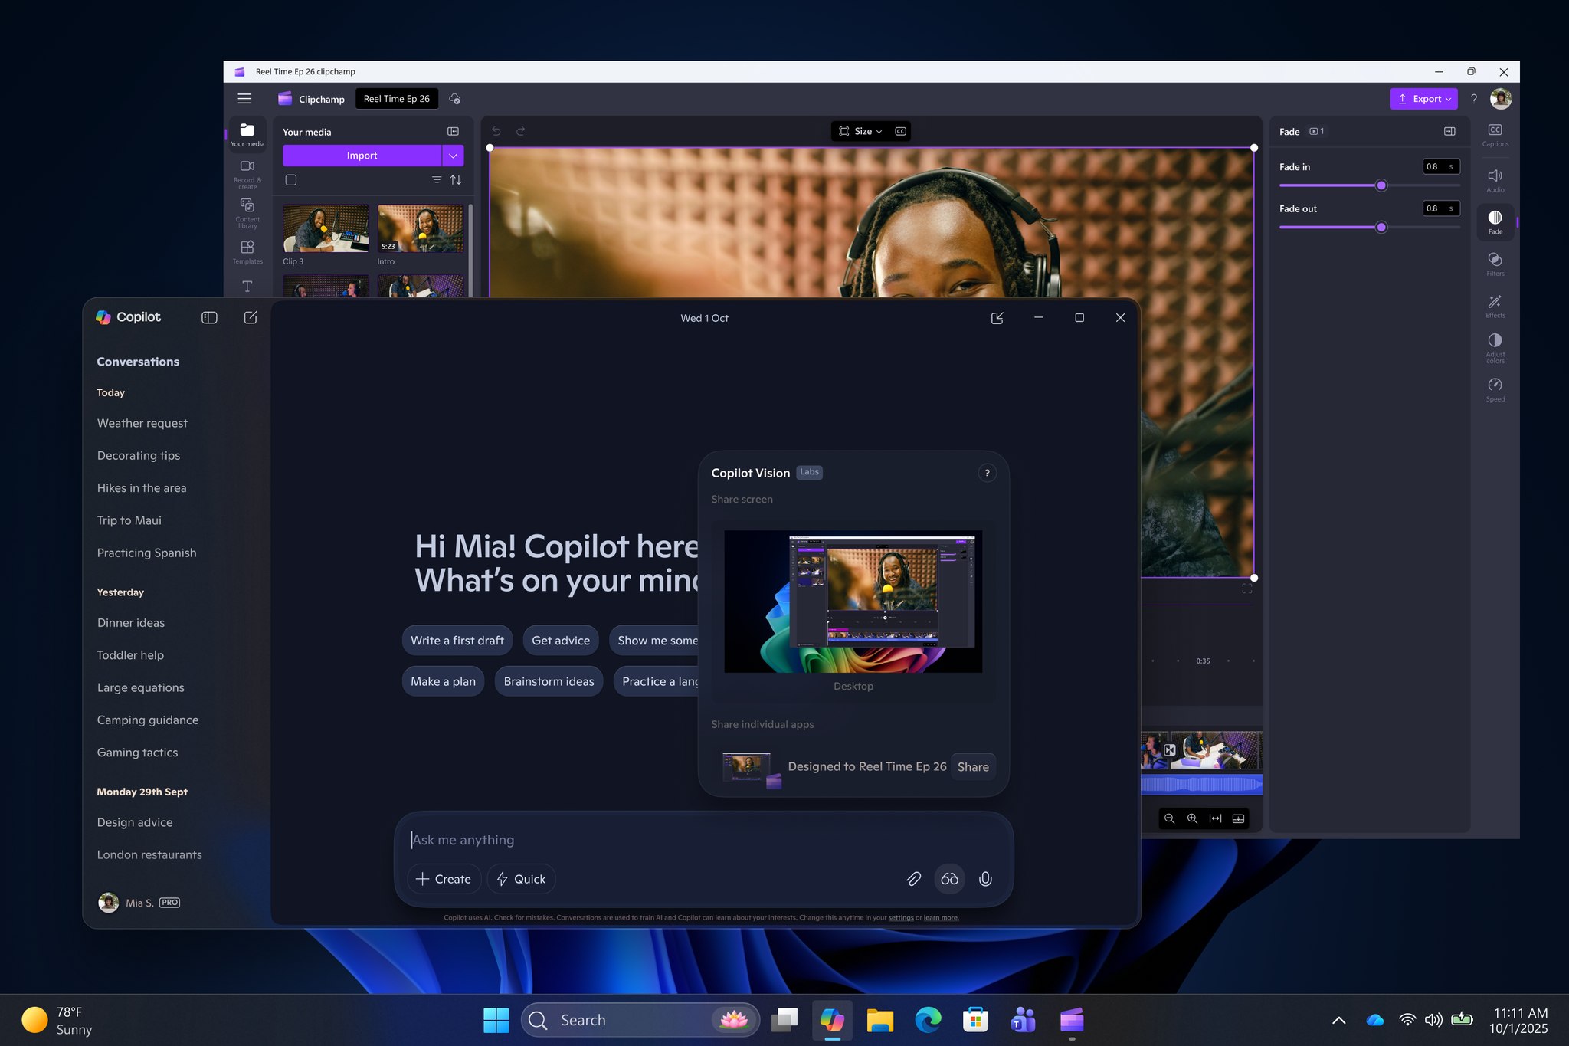
Task: Collapse the Your media panel
Action: pos(453,132)
